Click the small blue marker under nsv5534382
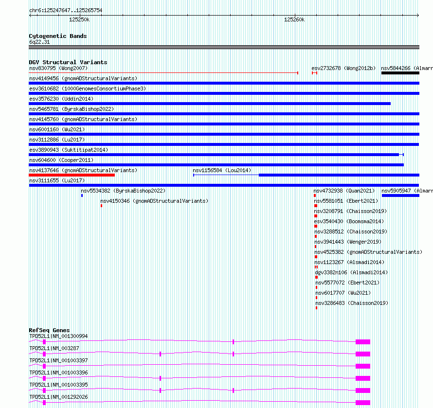 pos(82,195)
